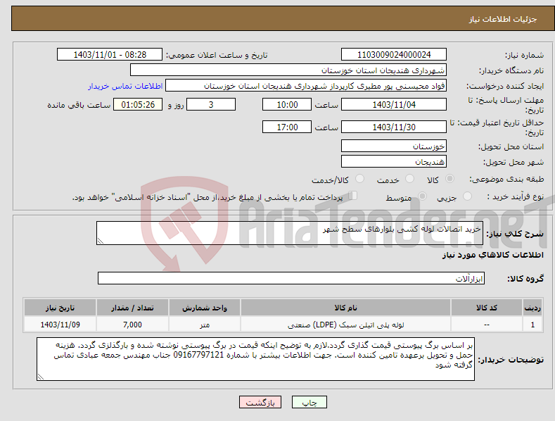Click the delivery city field هندیجان
This screenshot has height=421, width=555.
pos(394,162)
